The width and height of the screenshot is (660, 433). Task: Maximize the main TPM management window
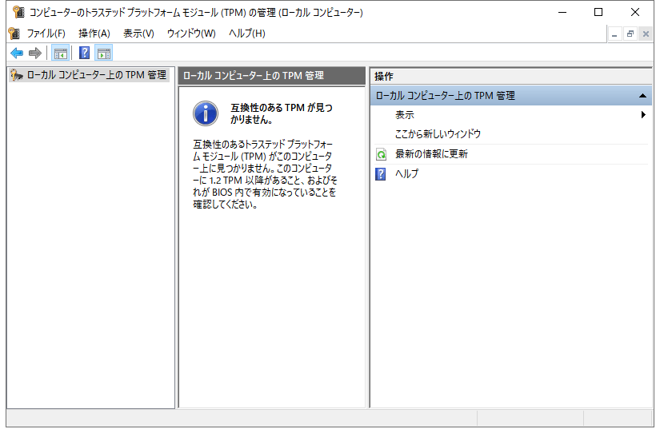point(598,12)
